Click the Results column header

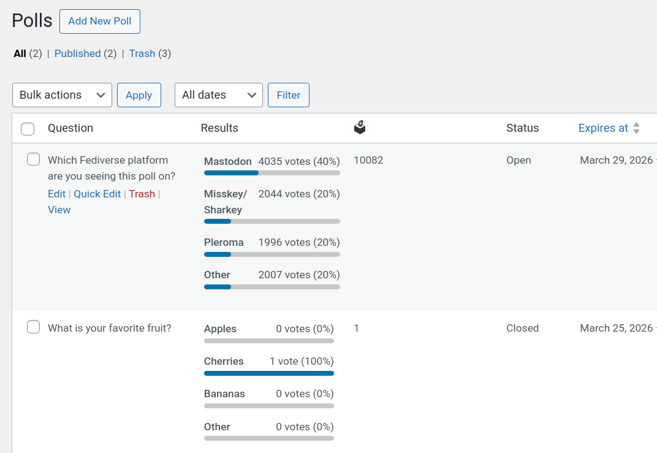click(219, 128)
